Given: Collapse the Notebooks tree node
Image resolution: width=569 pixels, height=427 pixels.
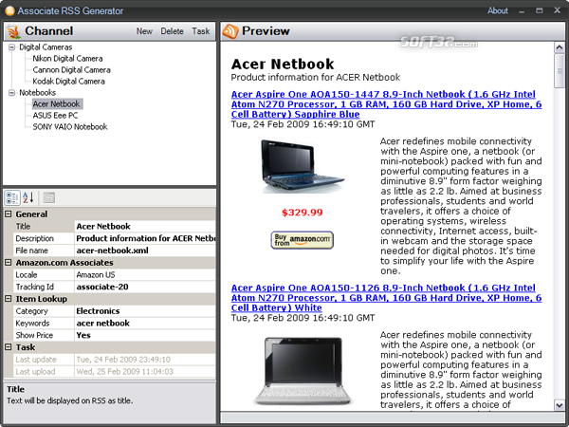Looking at the screenshot, I should [x=11, y=93].
